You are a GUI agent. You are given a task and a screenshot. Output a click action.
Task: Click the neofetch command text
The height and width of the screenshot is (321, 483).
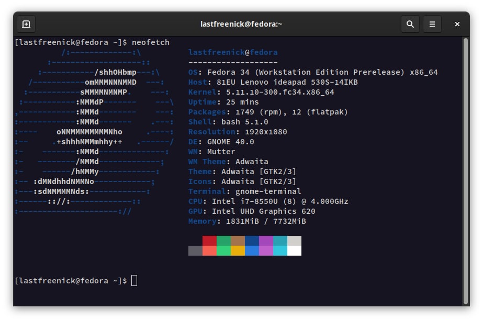(x=151, y=42)
